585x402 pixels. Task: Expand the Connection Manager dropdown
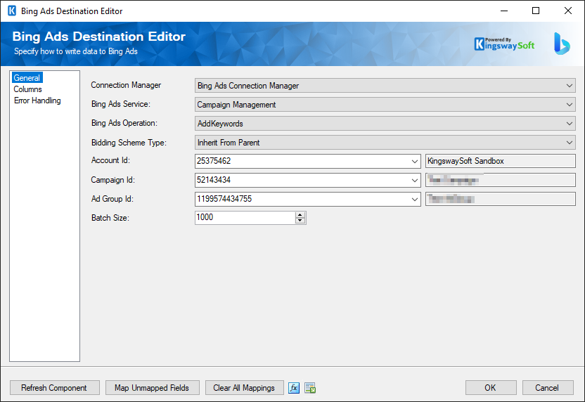pyautogui.click(x=570, y=86)
